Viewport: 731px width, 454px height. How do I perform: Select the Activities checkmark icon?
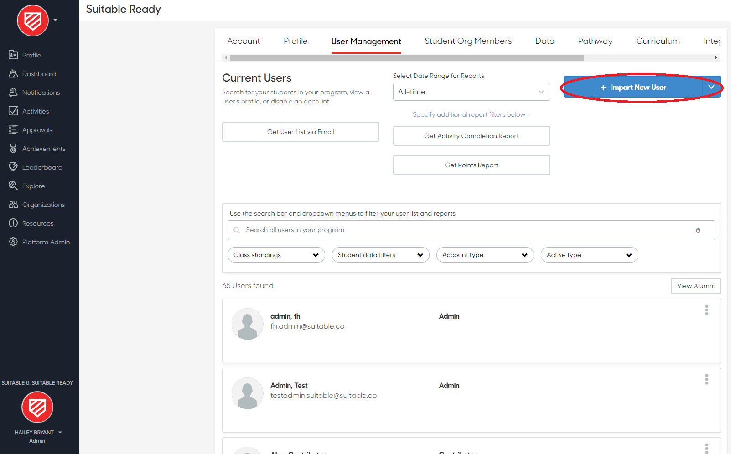[13, 111]
